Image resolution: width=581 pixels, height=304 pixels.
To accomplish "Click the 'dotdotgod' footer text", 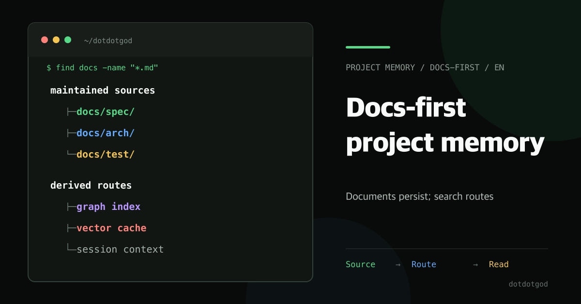I will coord(528,284).
